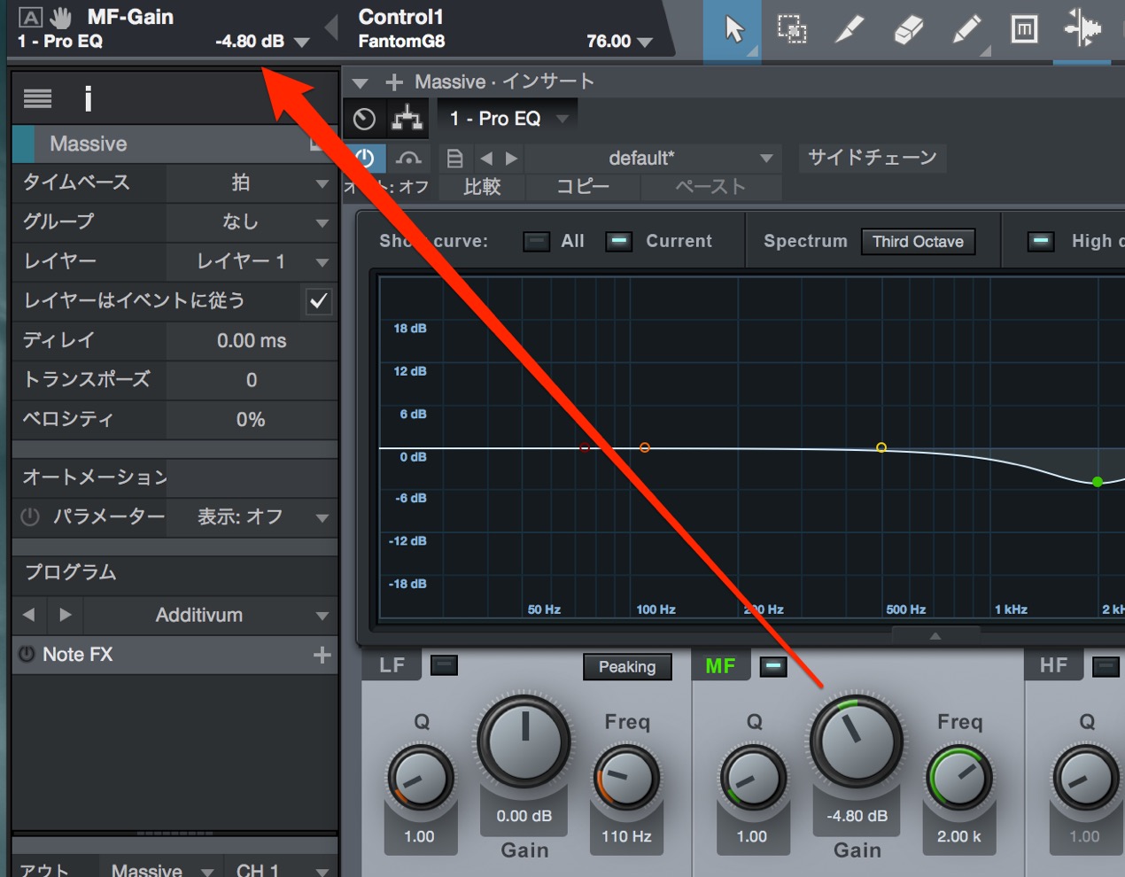This screenshot has height=877, width=1125.
Task: Click the hamburger list icon in the inspector
Action: click(x=37, y=98)
